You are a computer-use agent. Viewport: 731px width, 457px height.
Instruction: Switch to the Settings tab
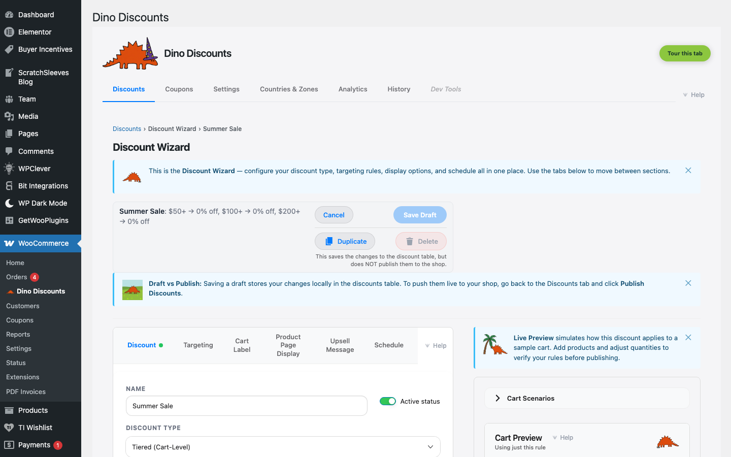226,89
